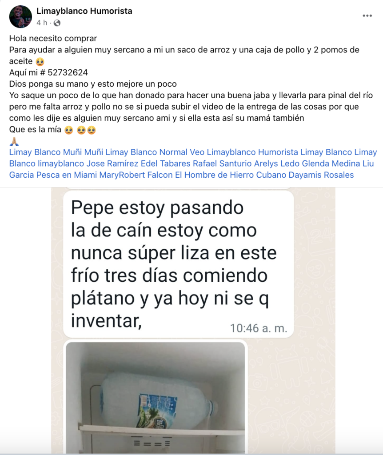The height and width of the screenshot is (455, 383).
Task: Open the attached WhatsApp chat screenshot
Action: pyautogui.click(x=193, y=321)
